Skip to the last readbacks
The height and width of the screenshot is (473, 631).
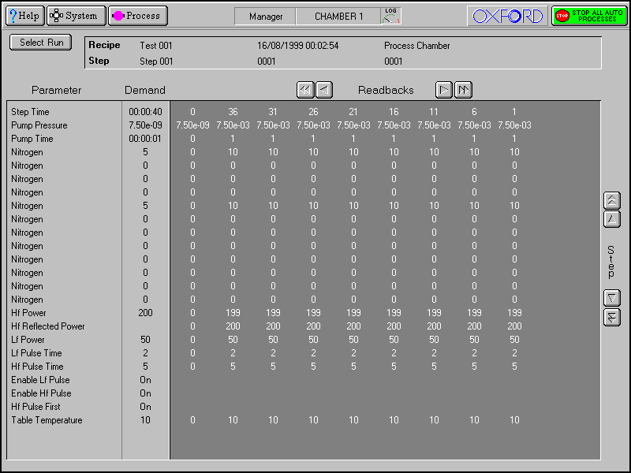click(463, 90)
